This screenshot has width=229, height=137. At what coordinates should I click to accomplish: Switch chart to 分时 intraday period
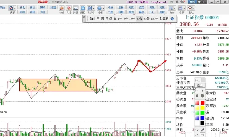coord(92,19)
